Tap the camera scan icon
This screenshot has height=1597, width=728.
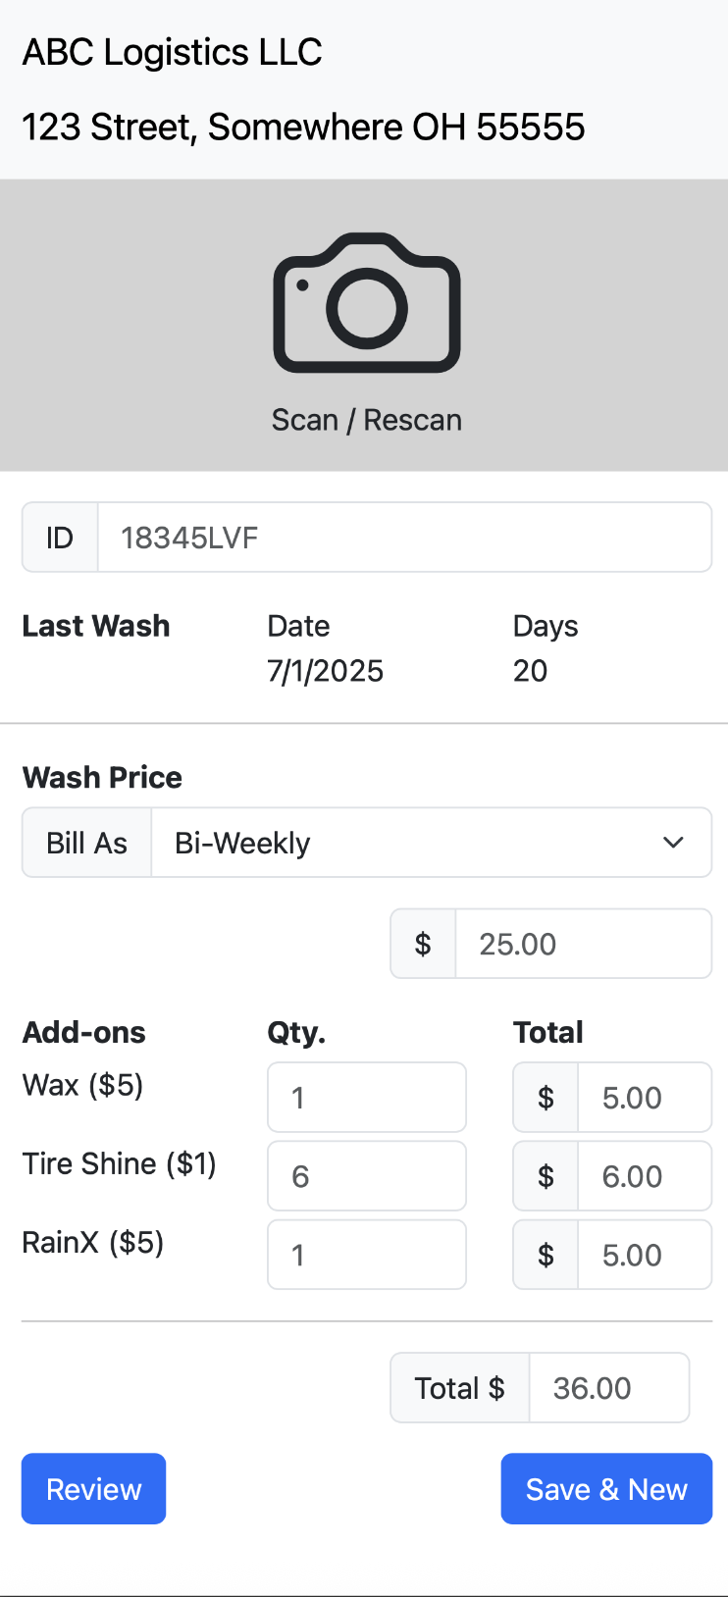pos(366,303)
